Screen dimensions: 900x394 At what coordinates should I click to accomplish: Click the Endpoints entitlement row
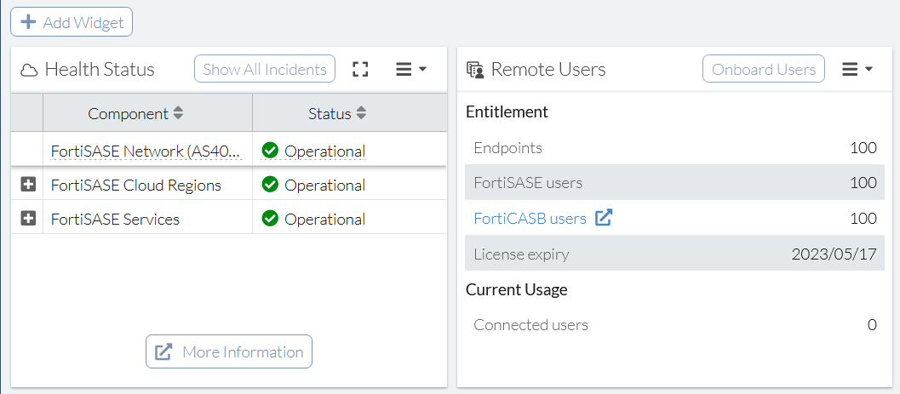point(675,148)
